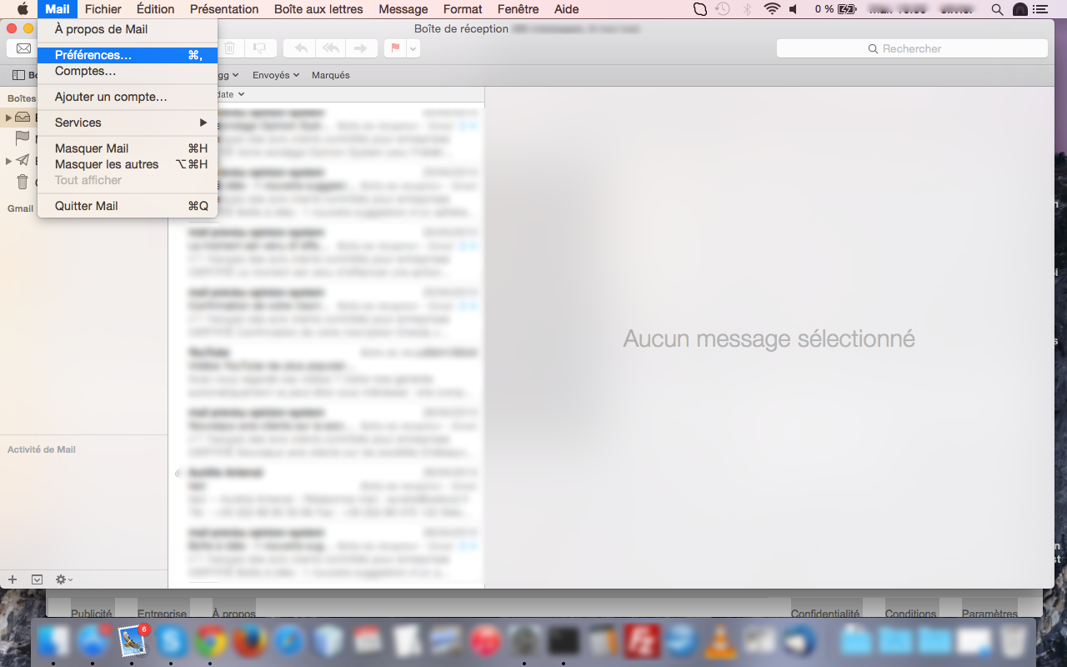The image size is (1067, 667).
Task: Open the Format menu
Action: click(463, 9)
